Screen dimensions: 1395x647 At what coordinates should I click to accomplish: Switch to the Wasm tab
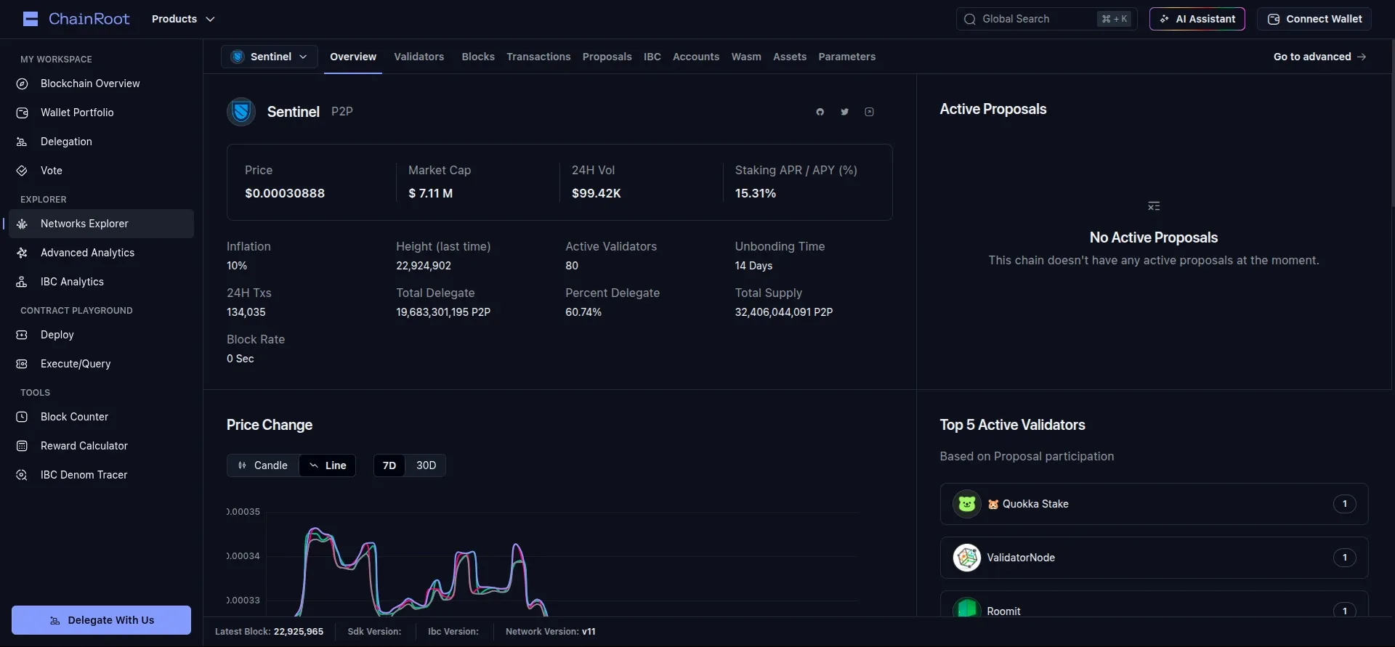tap(746, 57)
